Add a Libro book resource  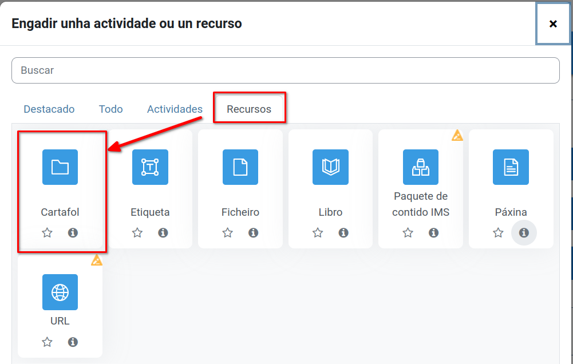tap(330, 167)
